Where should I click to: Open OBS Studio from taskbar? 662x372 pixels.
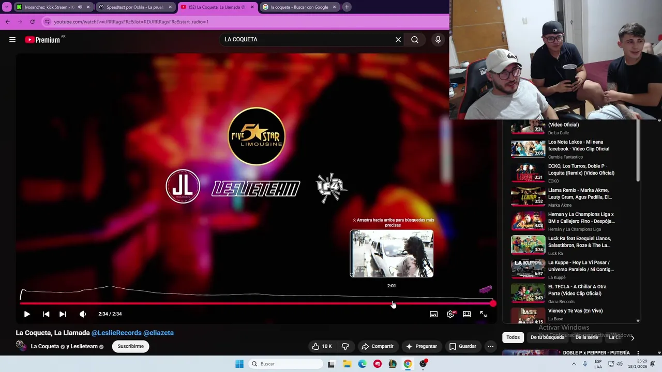[x=423, y=364]
